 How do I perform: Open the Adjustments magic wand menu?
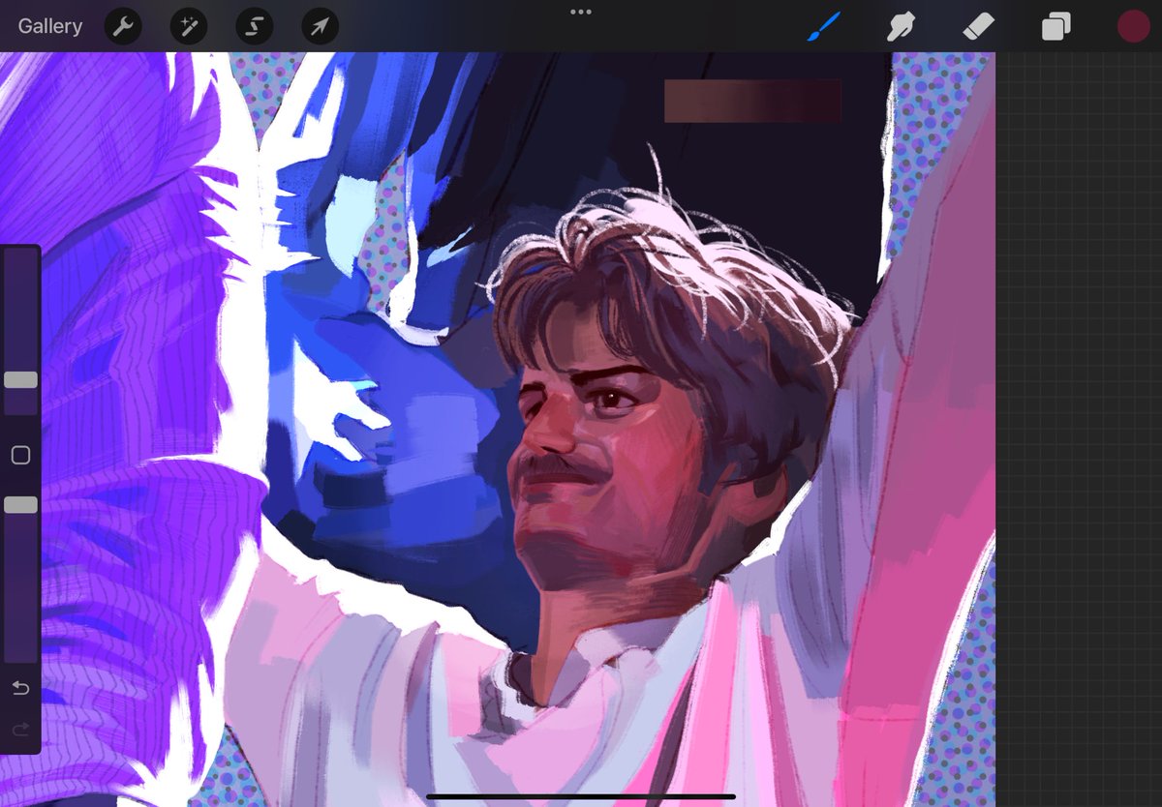(x=189, y=26)
